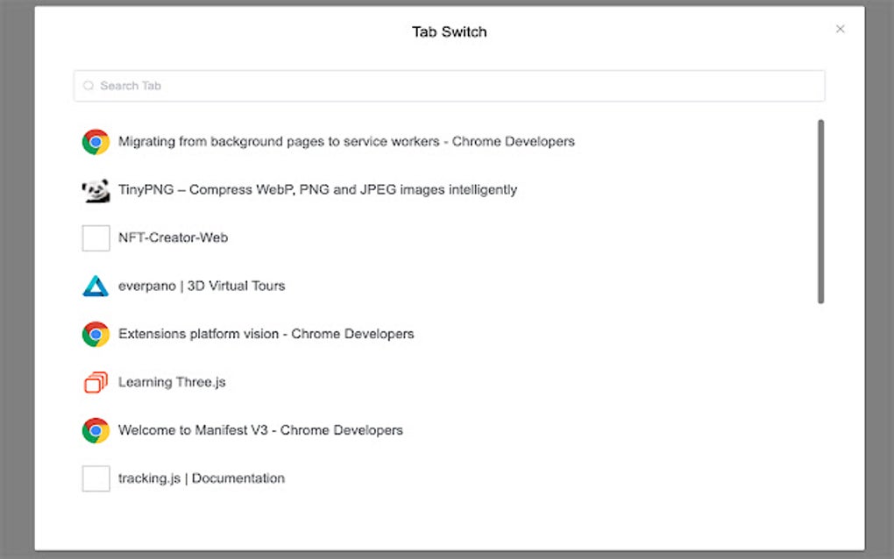Click the red stacked-squares Learning Three.js icon
Image resolution: width=894 pixels, height=559 pixels.
click(x=96, y=383)
